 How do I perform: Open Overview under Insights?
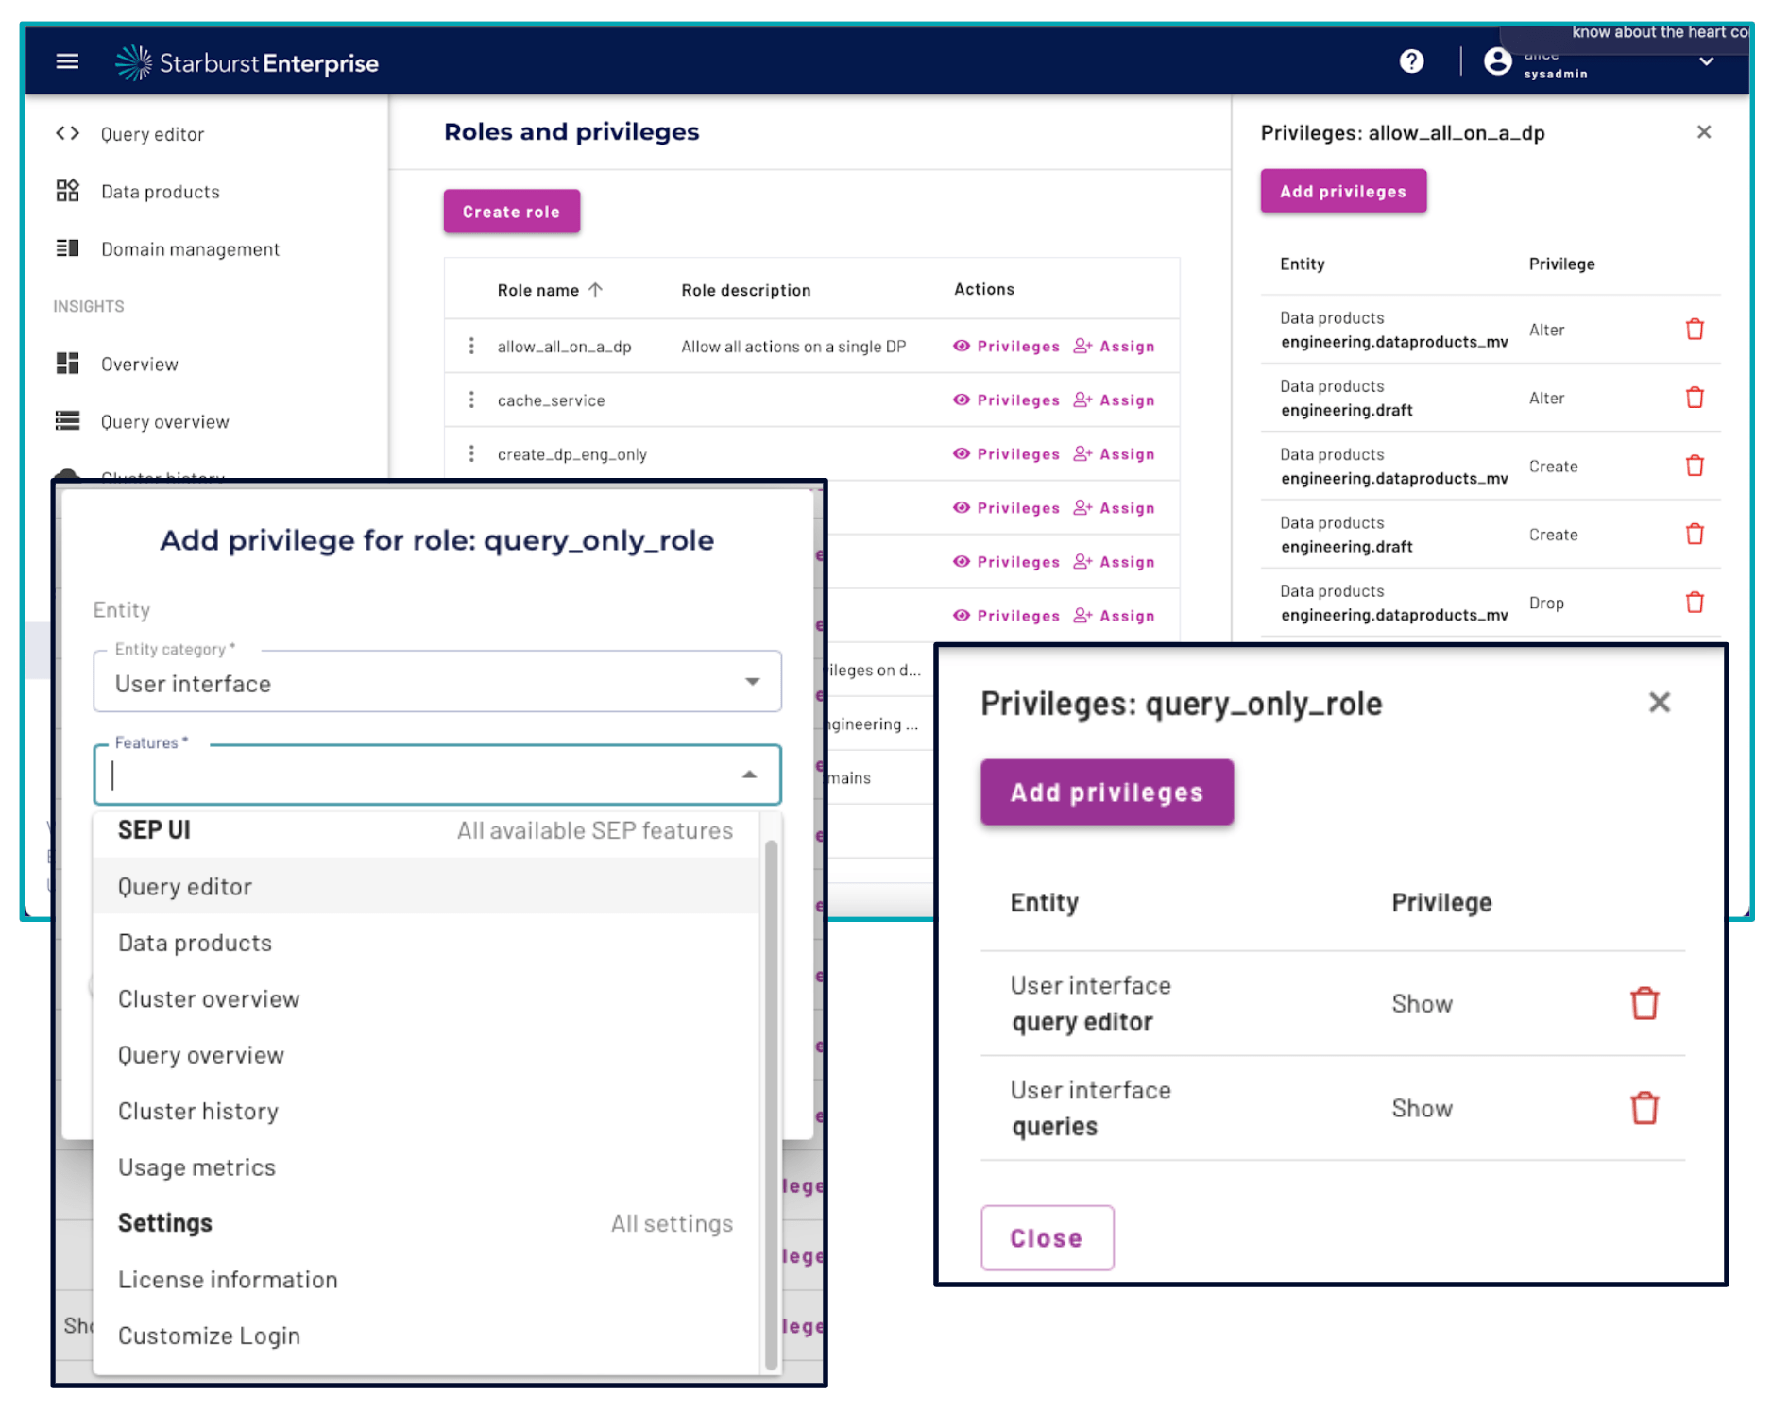pyautogui.click(x=140, y=366)
